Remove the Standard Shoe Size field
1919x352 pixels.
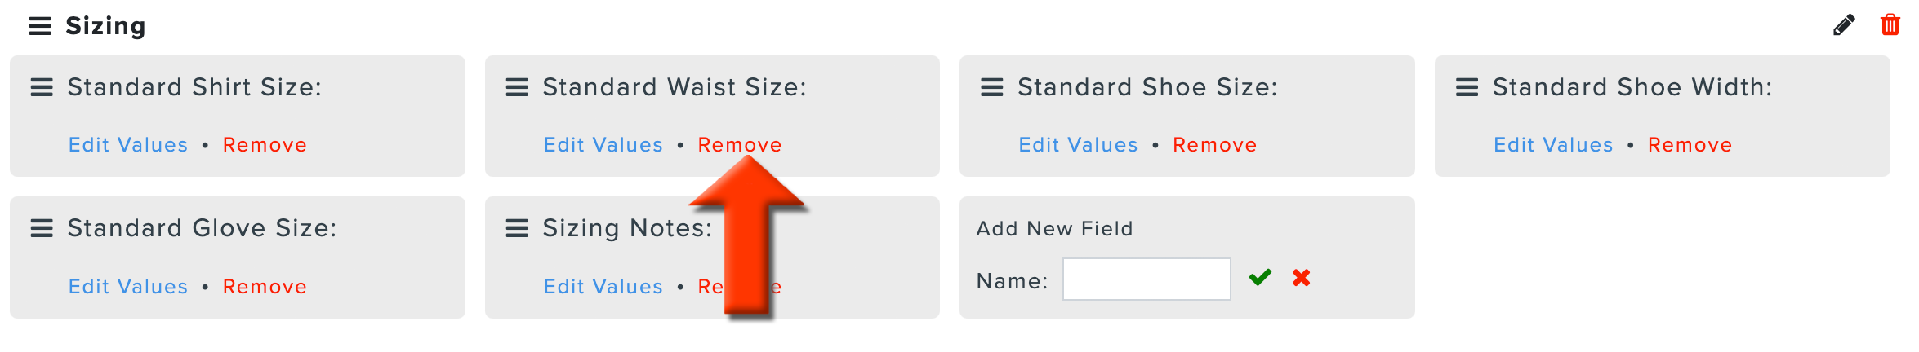[1215, 145]
